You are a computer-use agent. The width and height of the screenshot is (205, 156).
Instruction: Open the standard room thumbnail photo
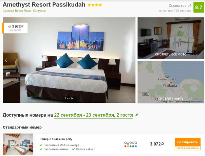click(18, 144)
